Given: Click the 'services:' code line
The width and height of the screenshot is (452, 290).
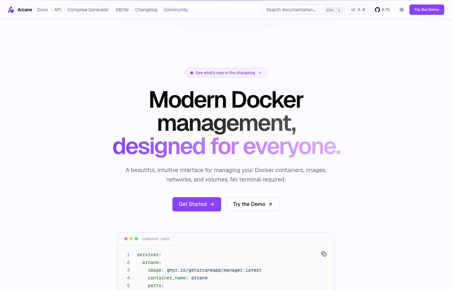Looking at the screenshot, I should tap(149, 255).
